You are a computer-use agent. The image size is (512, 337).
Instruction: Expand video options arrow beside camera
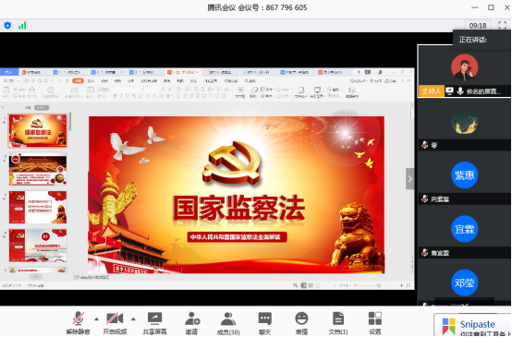point(133,319)
